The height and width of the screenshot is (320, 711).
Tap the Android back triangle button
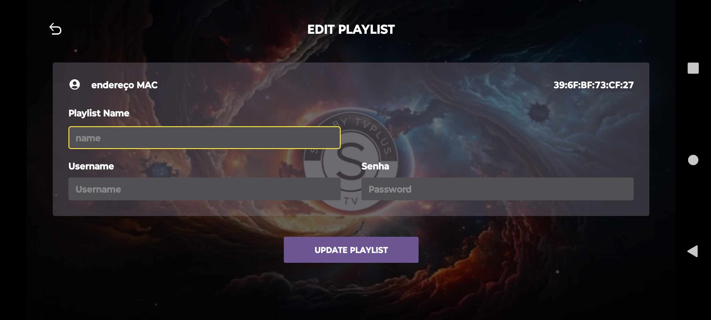click(693, 251)
